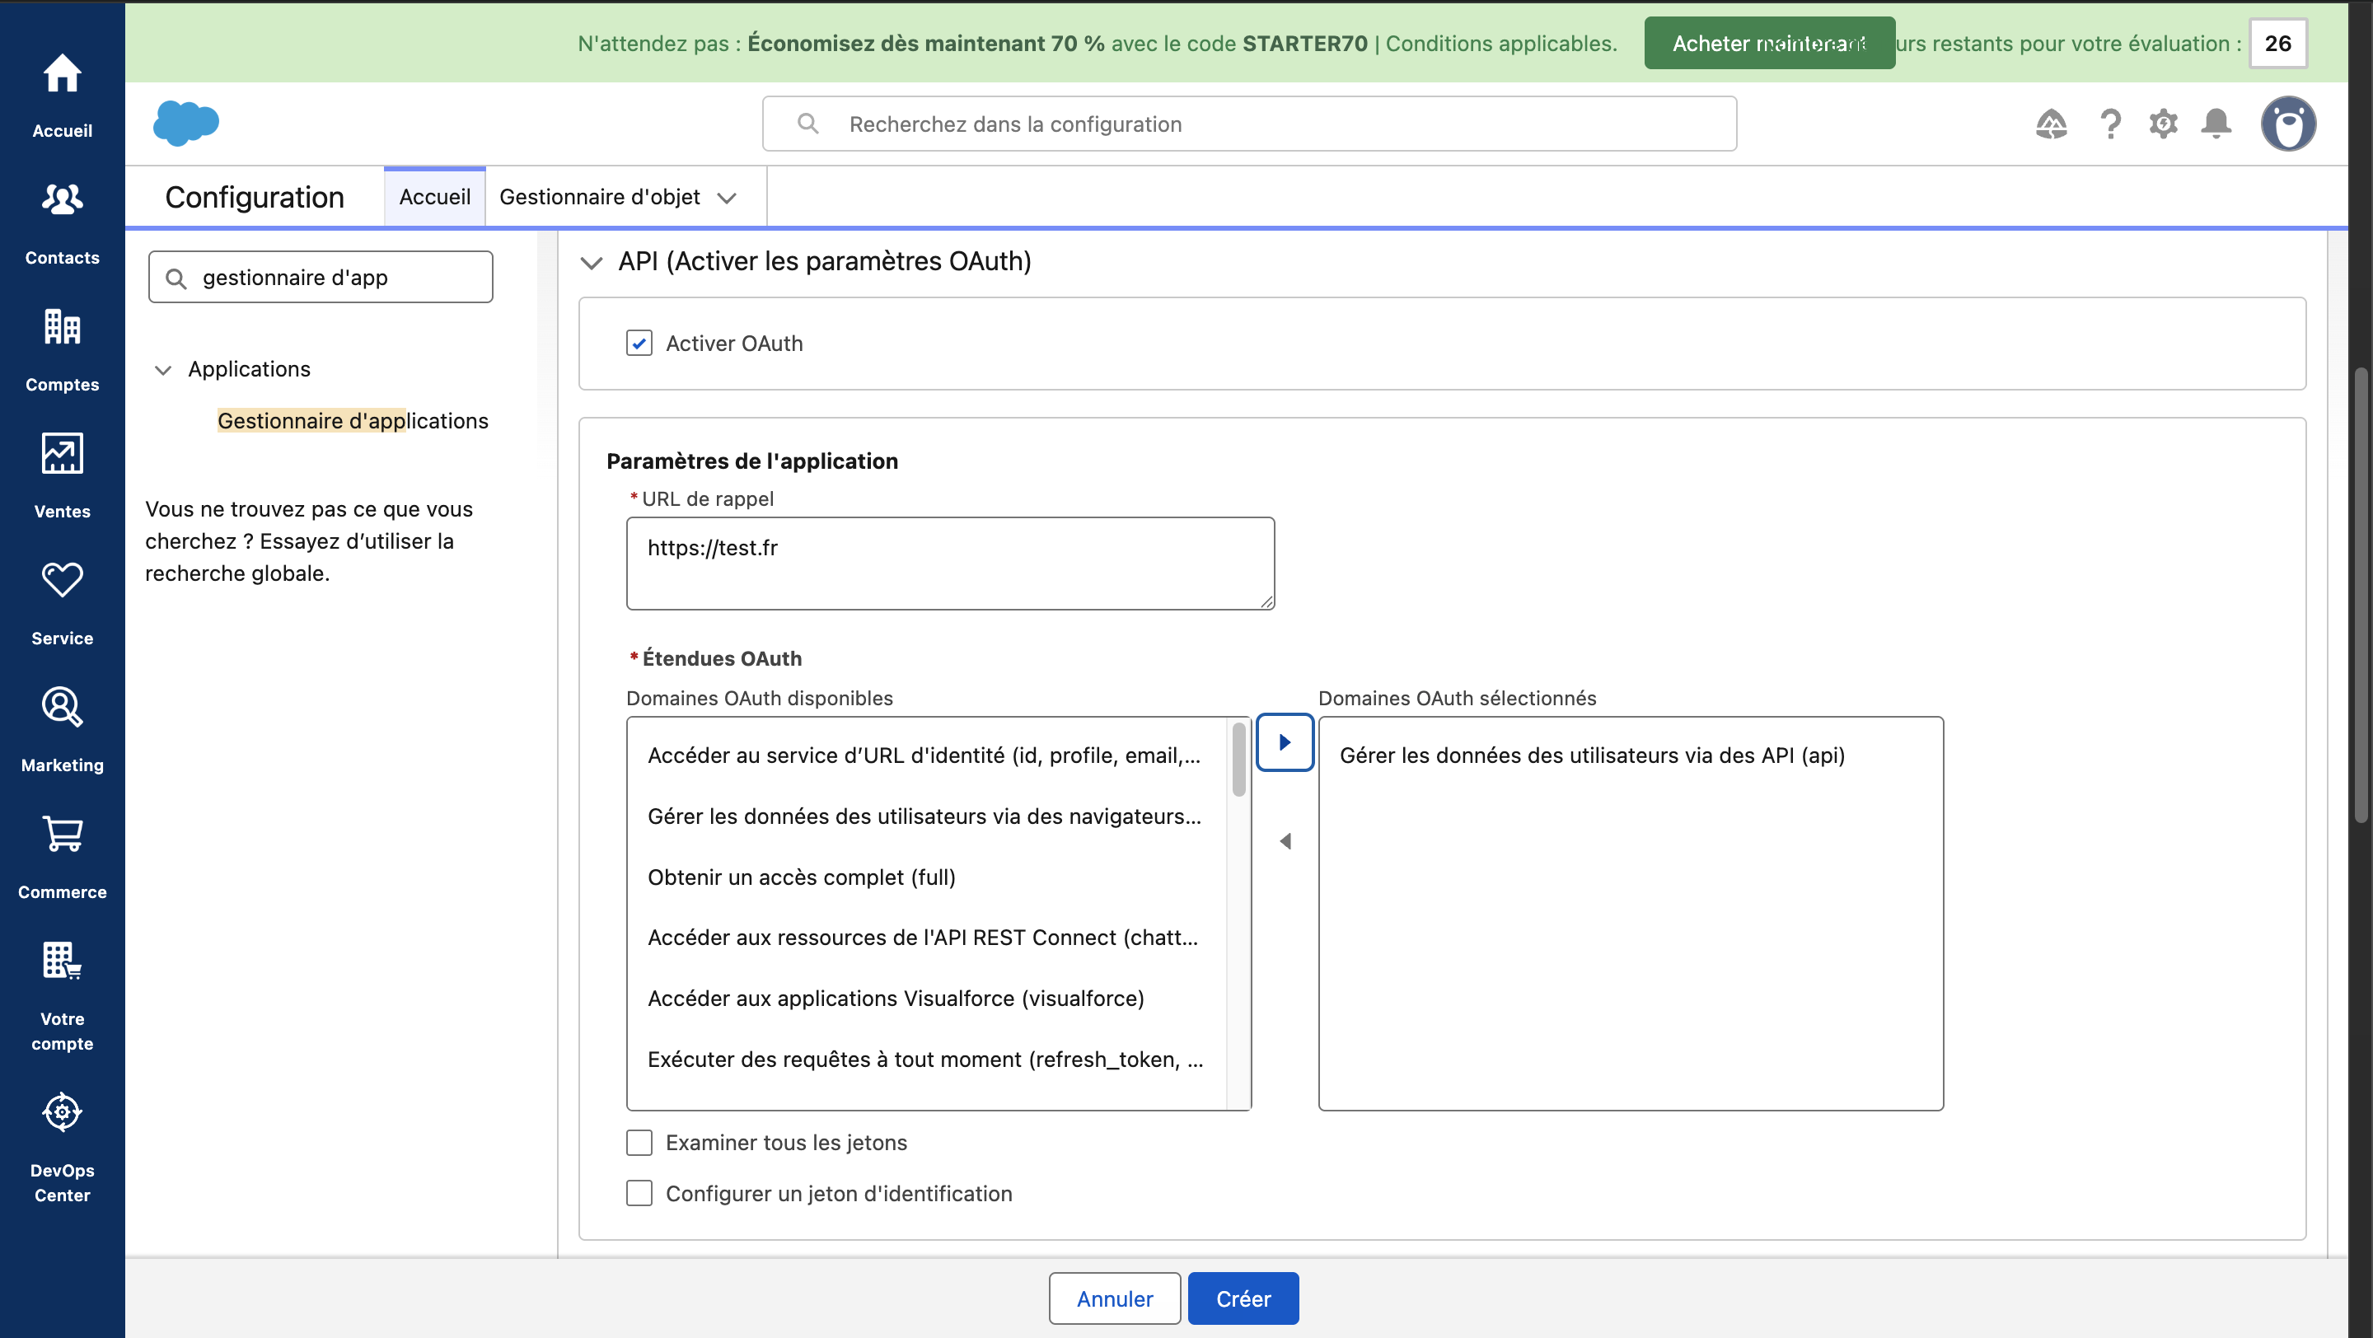Switch to Gestionnaire d'objet tab

coord(600,197)
